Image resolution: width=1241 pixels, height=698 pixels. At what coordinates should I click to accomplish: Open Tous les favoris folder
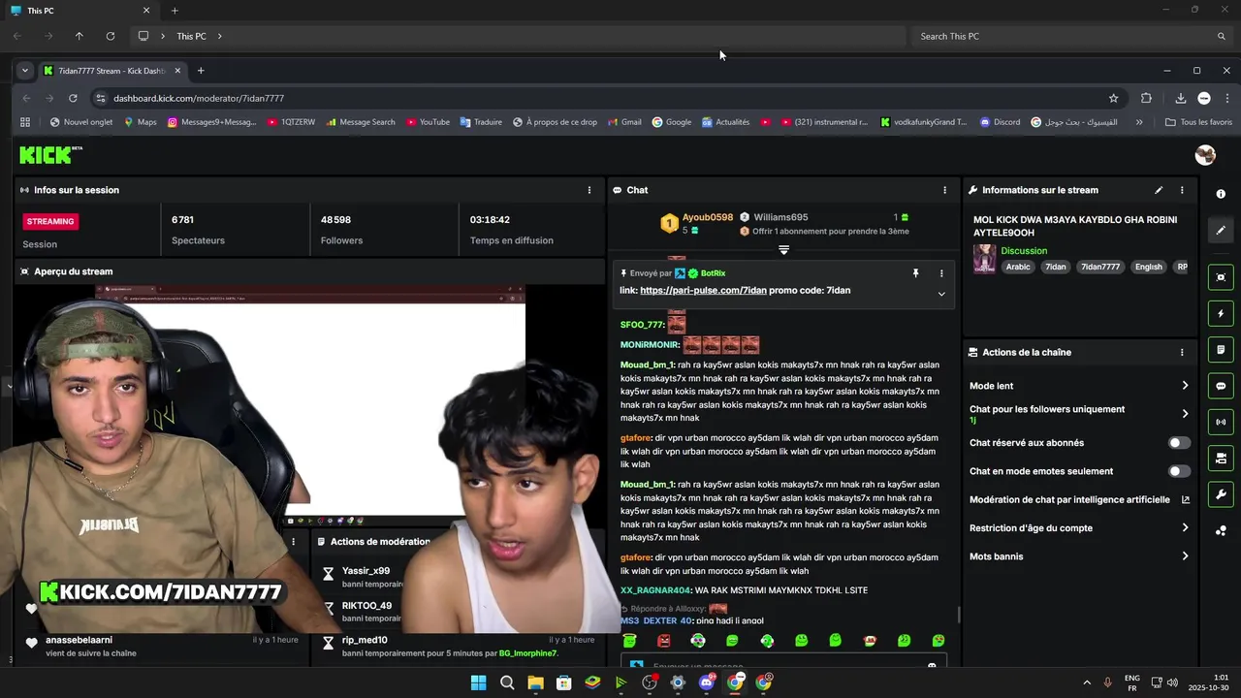(x=1198, y=122)
